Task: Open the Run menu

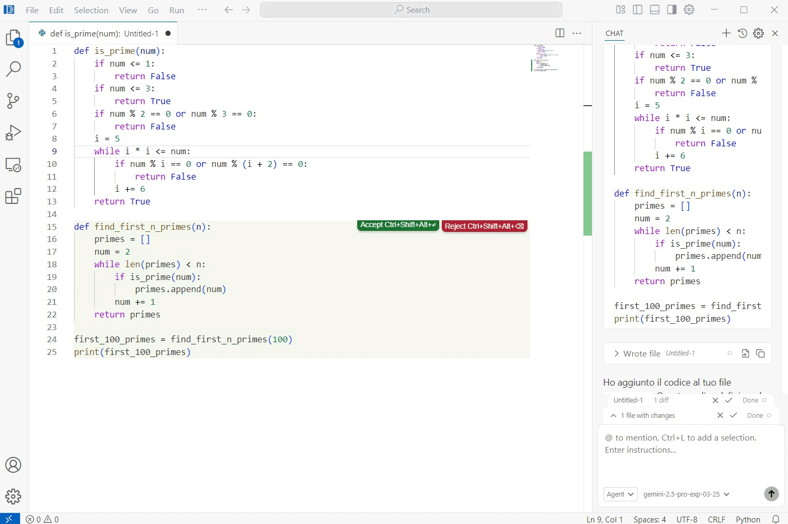Action: pyautogui.click(x=177, y=10)
